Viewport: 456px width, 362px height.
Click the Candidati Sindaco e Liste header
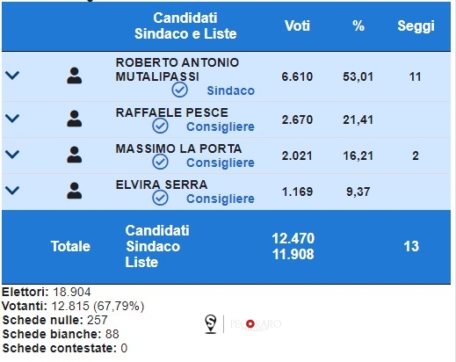[185, 25]
